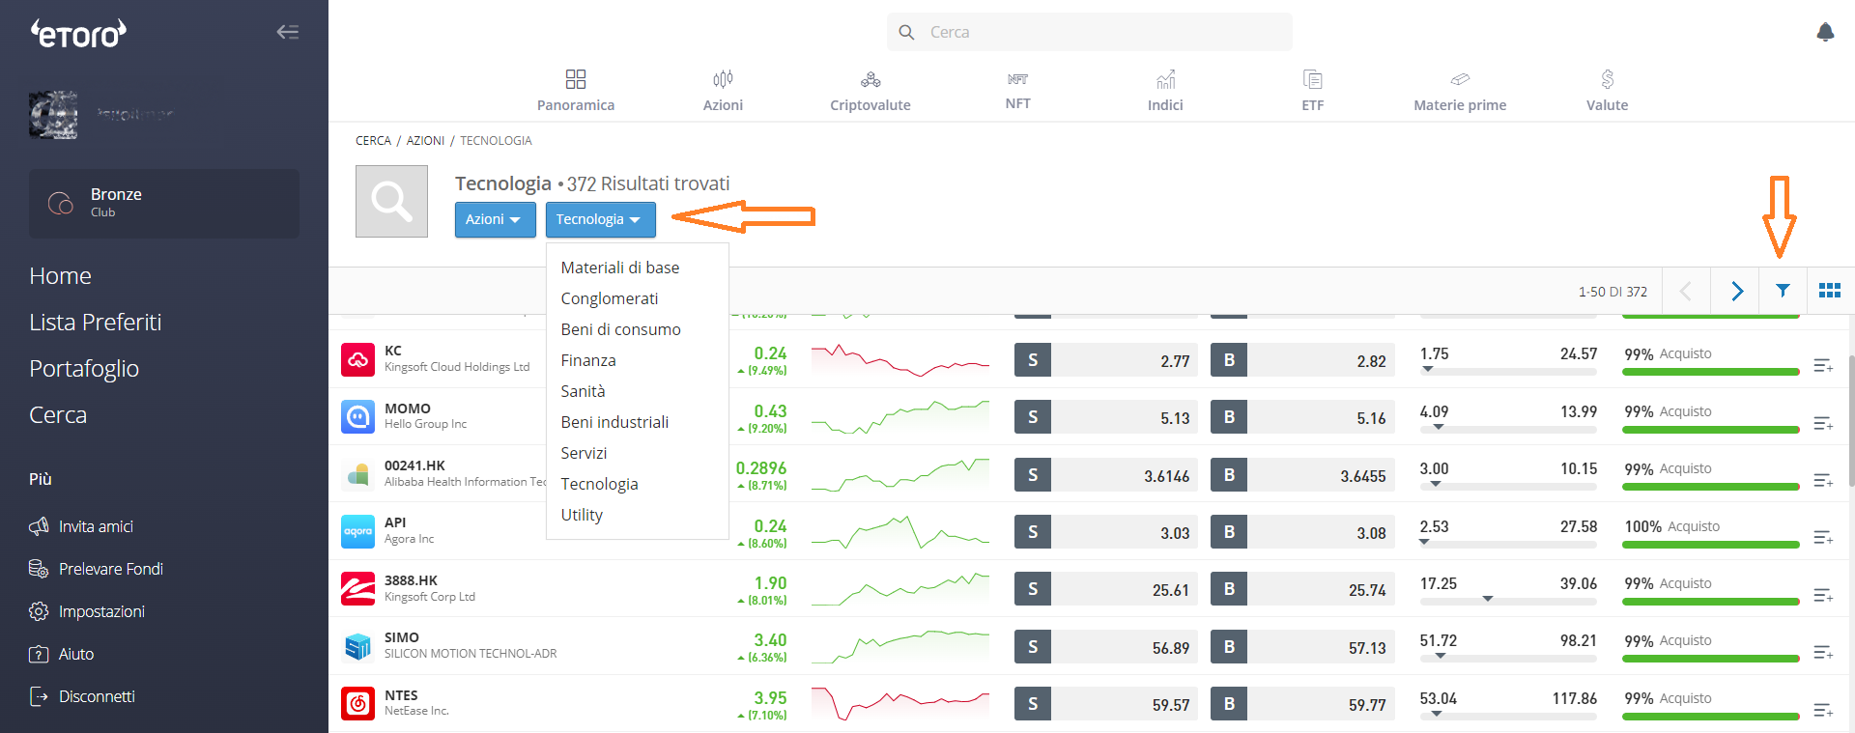1855x733 pixels.
Task: Switch to the Valute tab
Action: tap(1607, 91)
